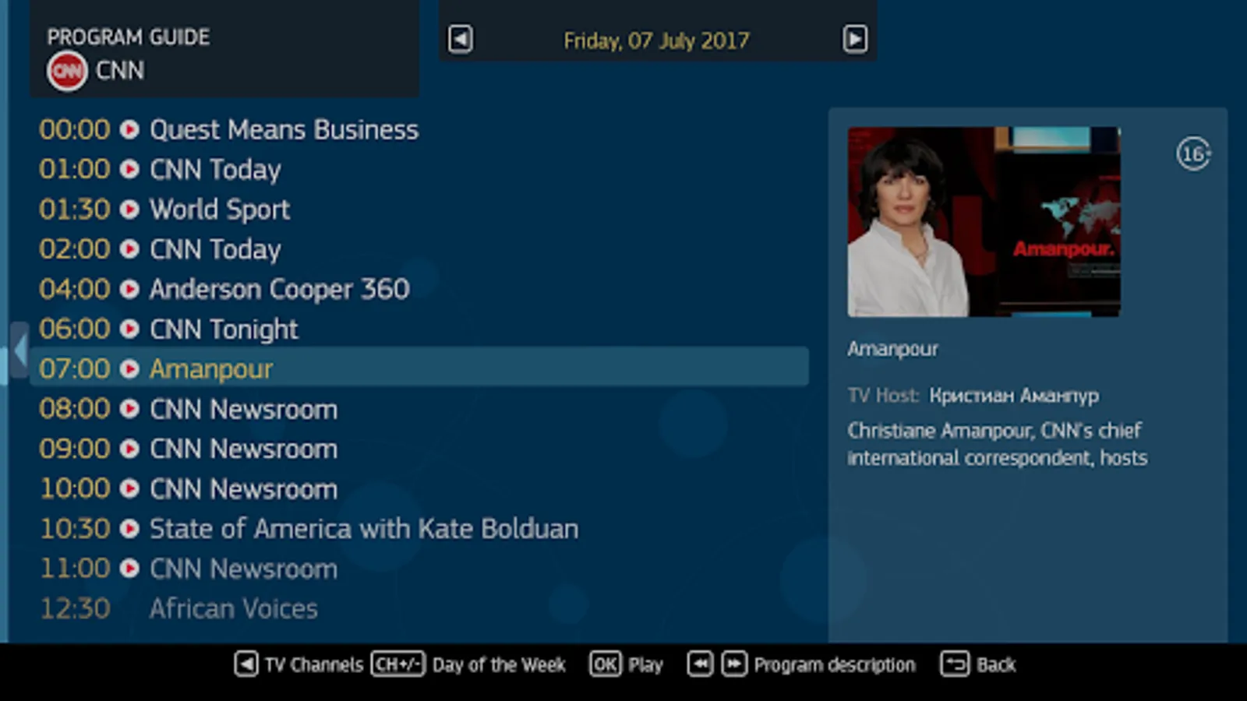Screen dimensions: 1247x701
Task: Click the play icon on the 08:00 row
Action: [x=129, y=409]
